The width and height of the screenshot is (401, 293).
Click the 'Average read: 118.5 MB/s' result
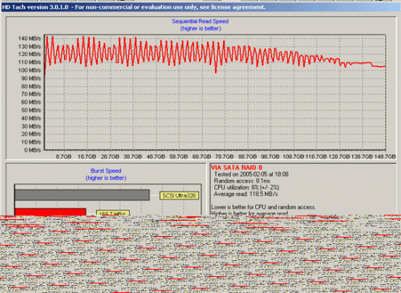pos(245,194)
